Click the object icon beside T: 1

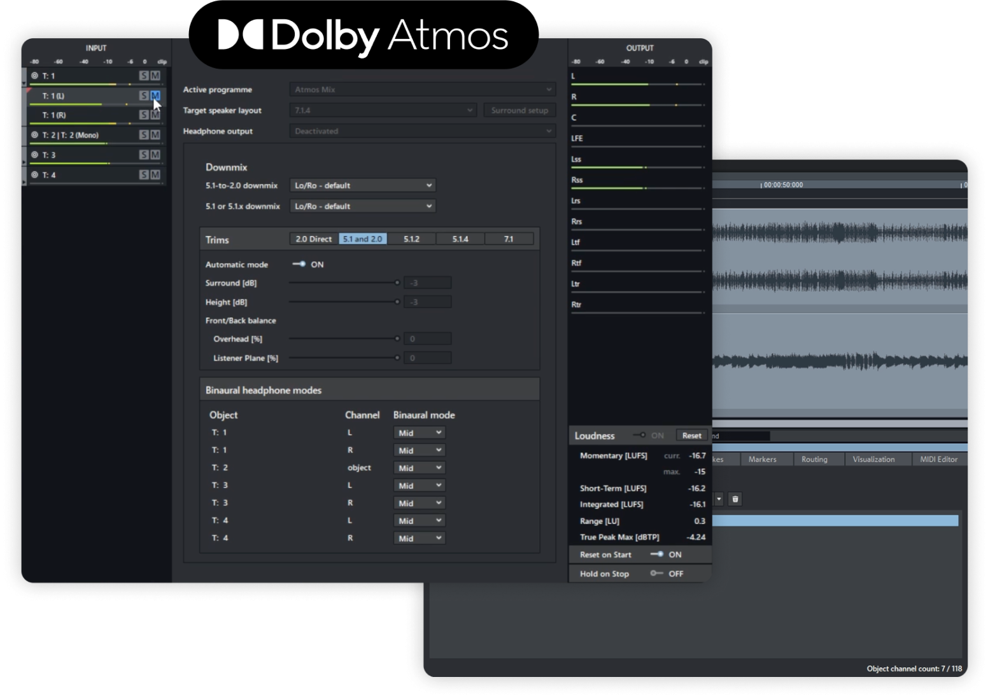click(34, 76)
